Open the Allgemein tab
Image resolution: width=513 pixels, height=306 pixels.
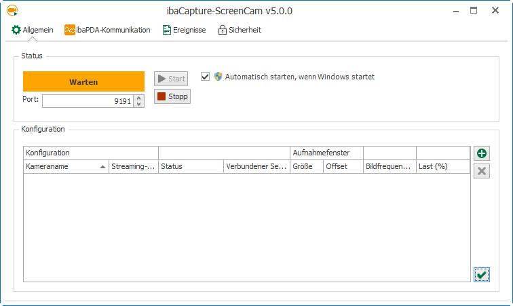[x=32, y=30]
